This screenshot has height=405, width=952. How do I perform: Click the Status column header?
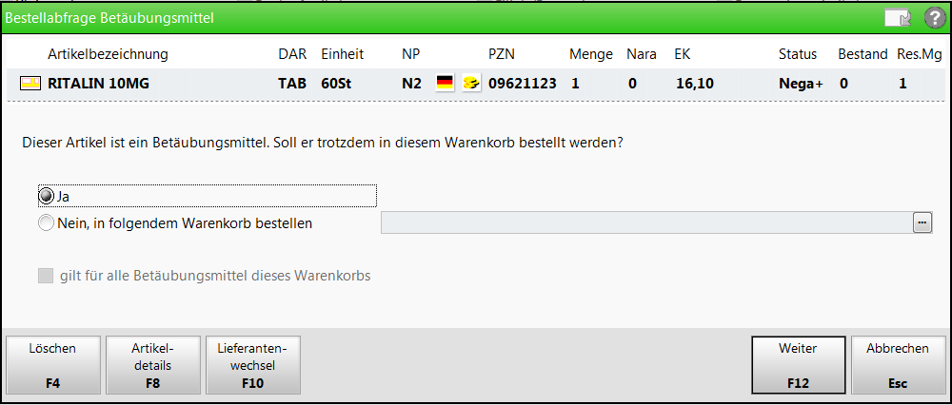798,54
